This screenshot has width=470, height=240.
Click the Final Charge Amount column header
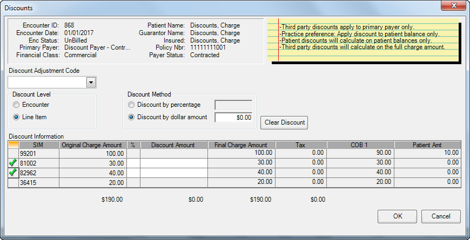point(241,145)
